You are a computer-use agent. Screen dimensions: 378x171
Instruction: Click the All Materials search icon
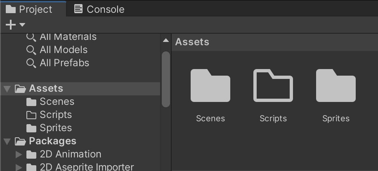pyautogui.click(x=31, y=37)
